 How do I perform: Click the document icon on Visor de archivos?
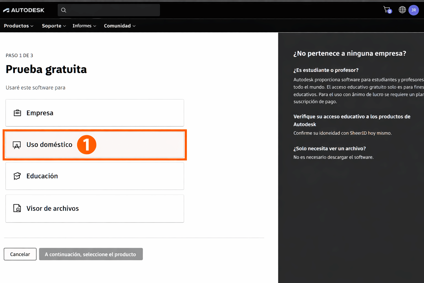(x=17, y=208)
